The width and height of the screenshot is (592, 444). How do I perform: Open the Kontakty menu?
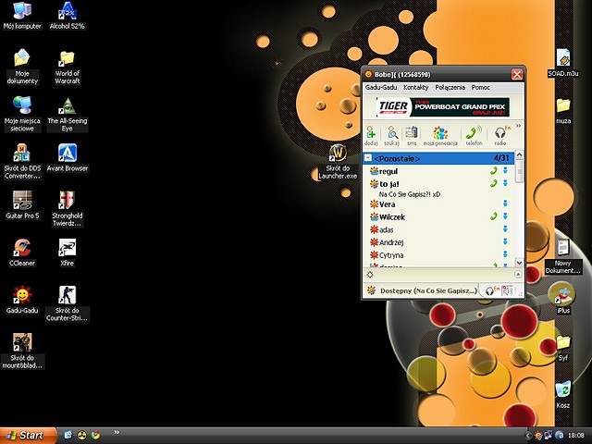pyautogui.click(x=416, y=88)
